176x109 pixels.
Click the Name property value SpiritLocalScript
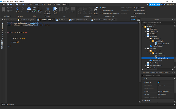coord(163,91)
